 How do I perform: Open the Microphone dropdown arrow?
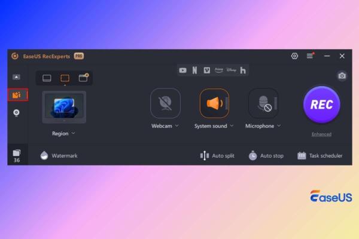click(x=279, y=126)
